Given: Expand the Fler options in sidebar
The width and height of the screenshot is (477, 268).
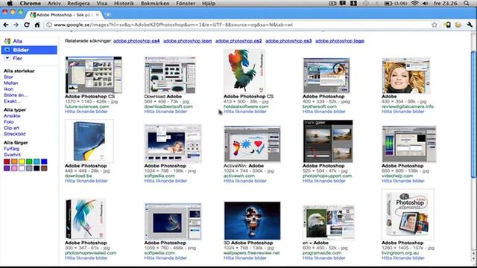Looking at the screenshot, I should tap(17, 58).
